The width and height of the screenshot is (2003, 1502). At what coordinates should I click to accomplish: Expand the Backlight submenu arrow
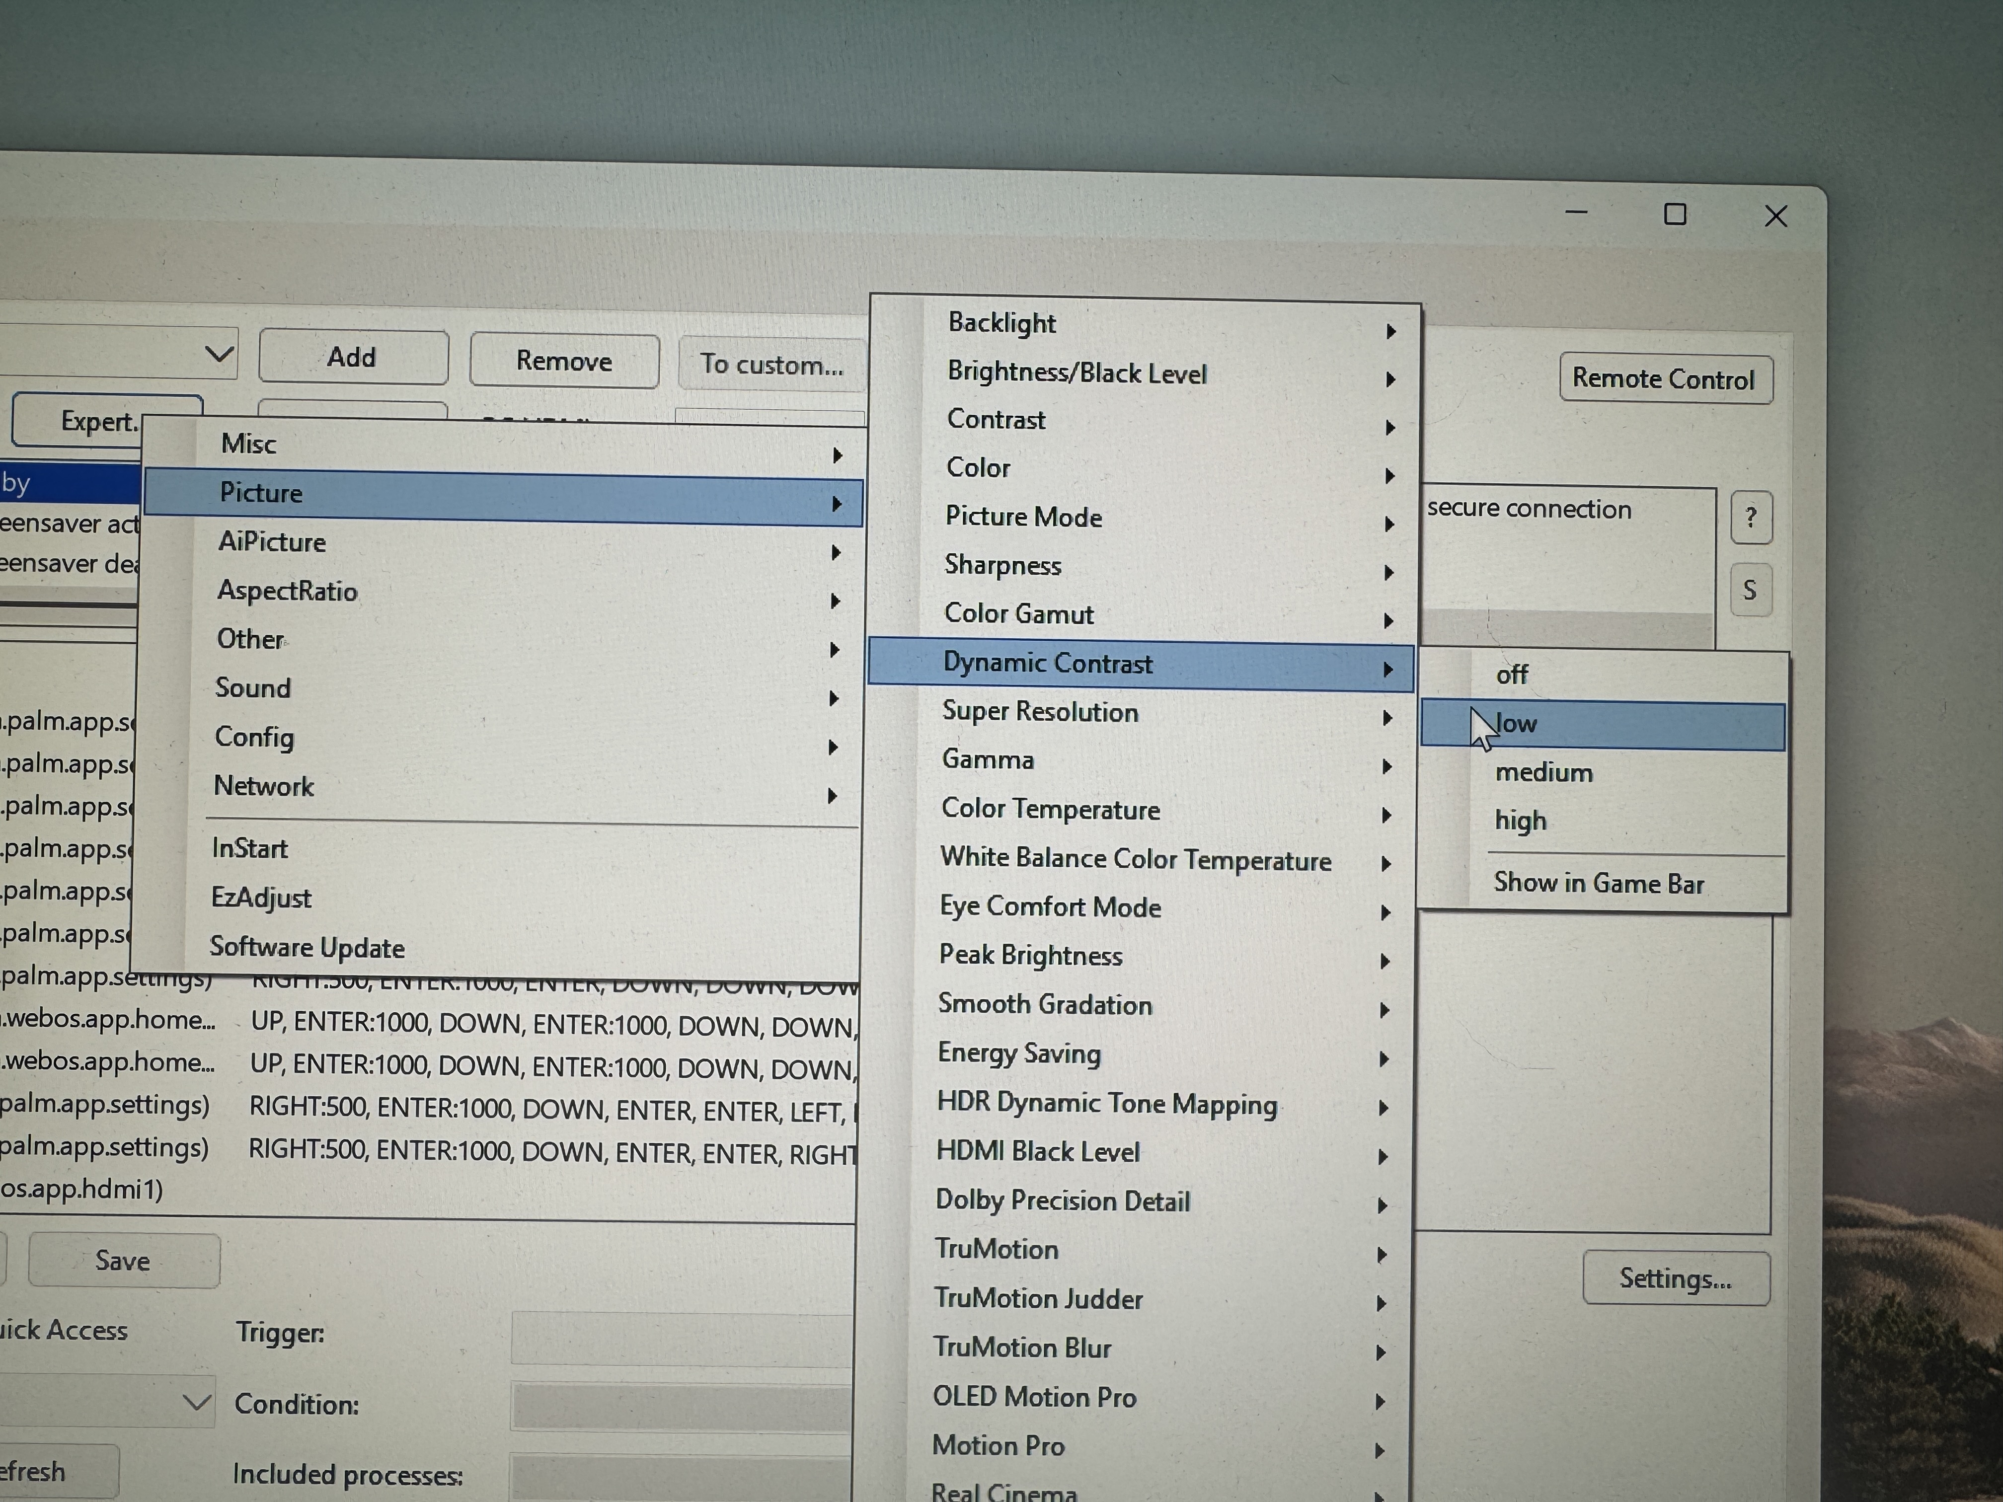[x=1390, y=331]
